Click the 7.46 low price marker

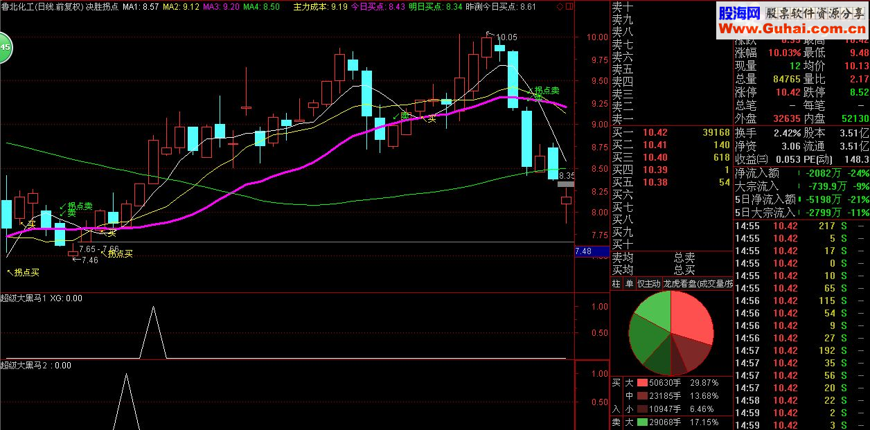(90, 260)
